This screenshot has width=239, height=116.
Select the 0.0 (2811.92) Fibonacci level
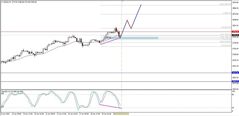tap(226, 27)
